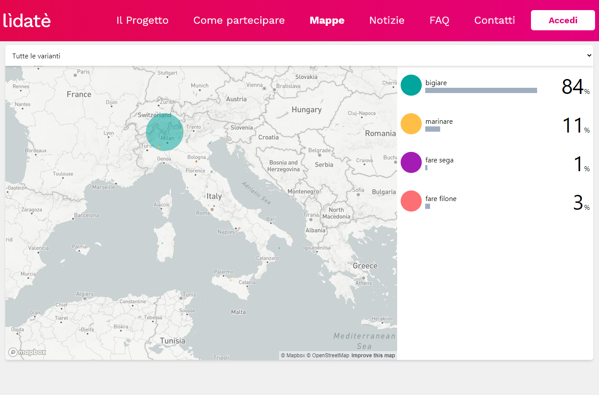Screen dimensions: 599x395
Task: Click the lìdatè logo
Action: click(27, 20)
